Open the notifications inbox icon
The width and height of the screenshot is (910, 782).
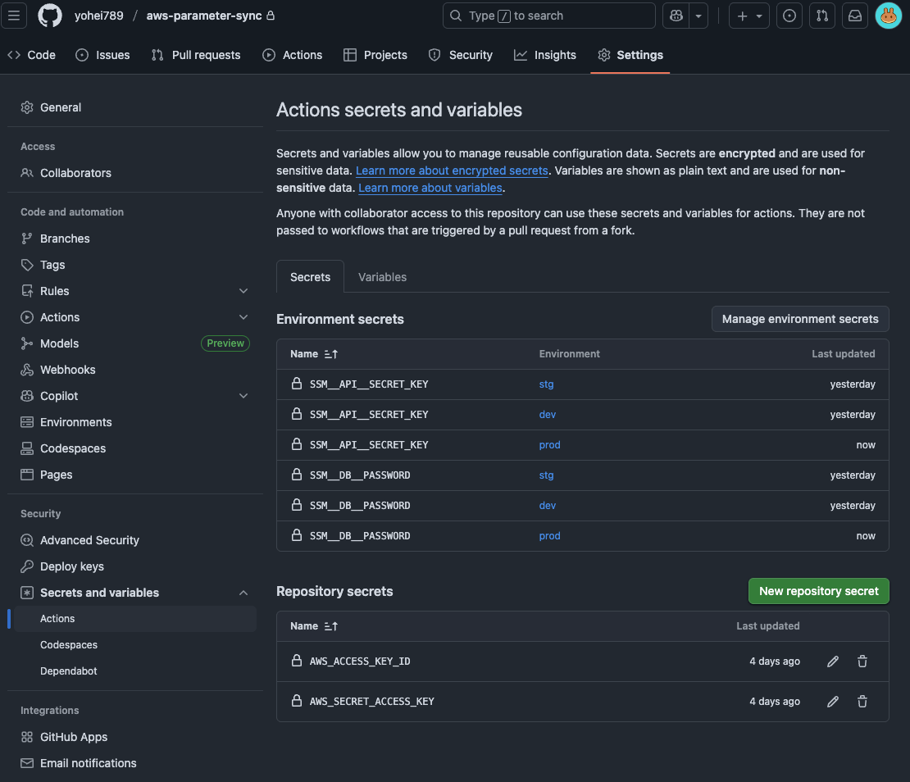[x=854, y=16]
